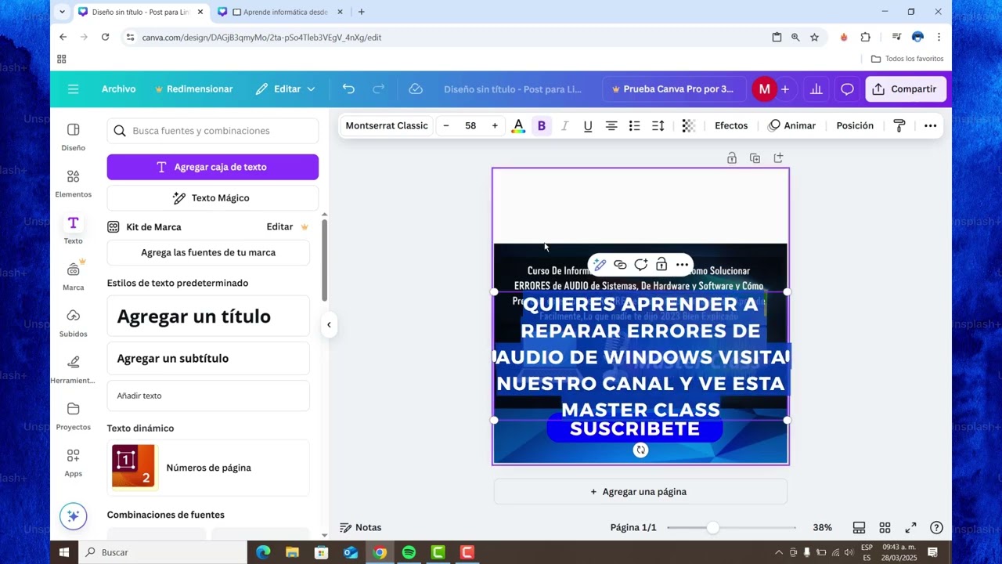Image resolution: width=1002 pixels, height=564 pixels.
Task: Open the Diseño sidebar panel
Action: [x=73, y=136]
